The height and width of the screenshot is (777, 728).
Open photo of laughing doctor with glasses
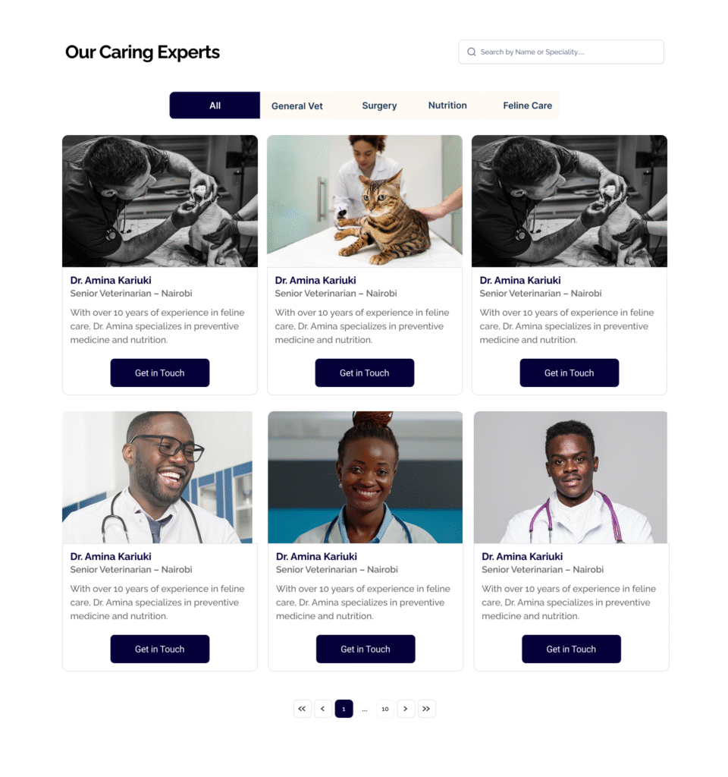157,477
